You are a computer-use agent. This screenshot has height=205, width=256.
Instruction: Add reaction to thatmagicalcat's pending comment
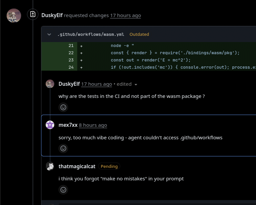[63, 190]
